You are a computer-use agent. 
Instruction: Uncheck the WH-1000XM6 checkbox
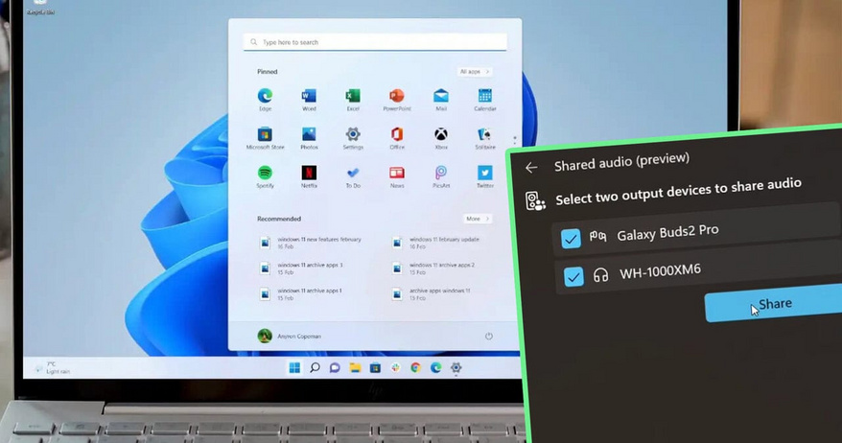pyautogui.click(x=573, y=277)
